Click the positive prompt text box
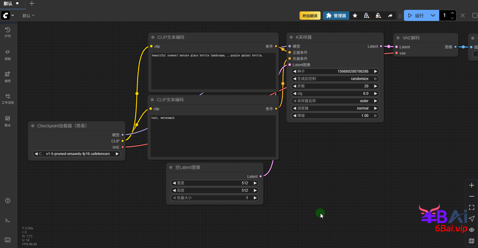 tap(213, 71)
